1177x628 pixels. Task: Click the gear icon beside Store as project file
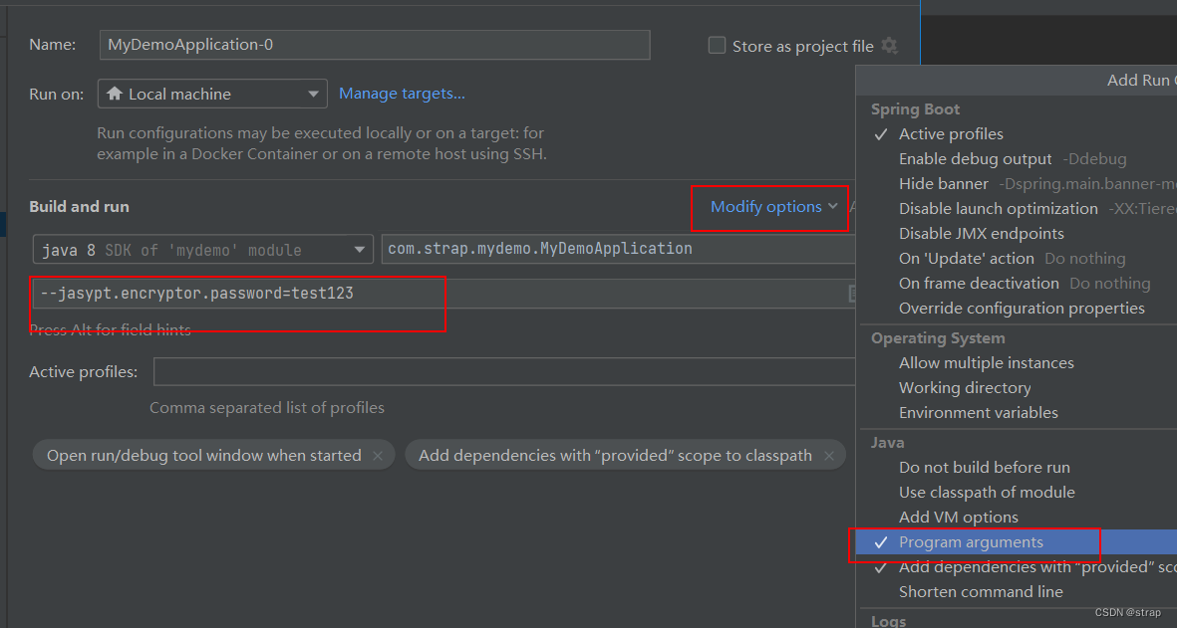point(890,46)
